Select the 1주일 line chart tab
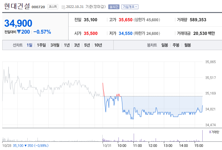The height and width of the screenshot is (150, 222). 41,45
